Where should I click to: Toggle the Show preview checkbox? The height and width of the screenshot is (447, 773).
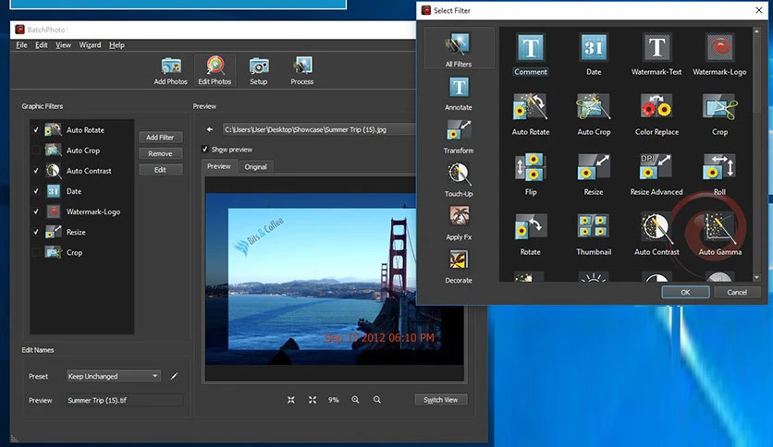pos(204,150)
